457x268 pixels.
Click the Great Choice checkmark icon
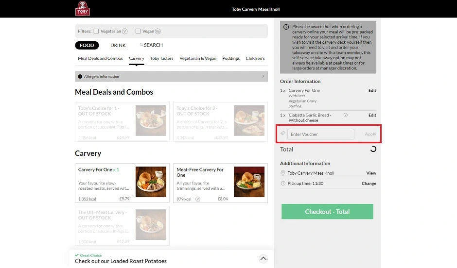[77, 255]
